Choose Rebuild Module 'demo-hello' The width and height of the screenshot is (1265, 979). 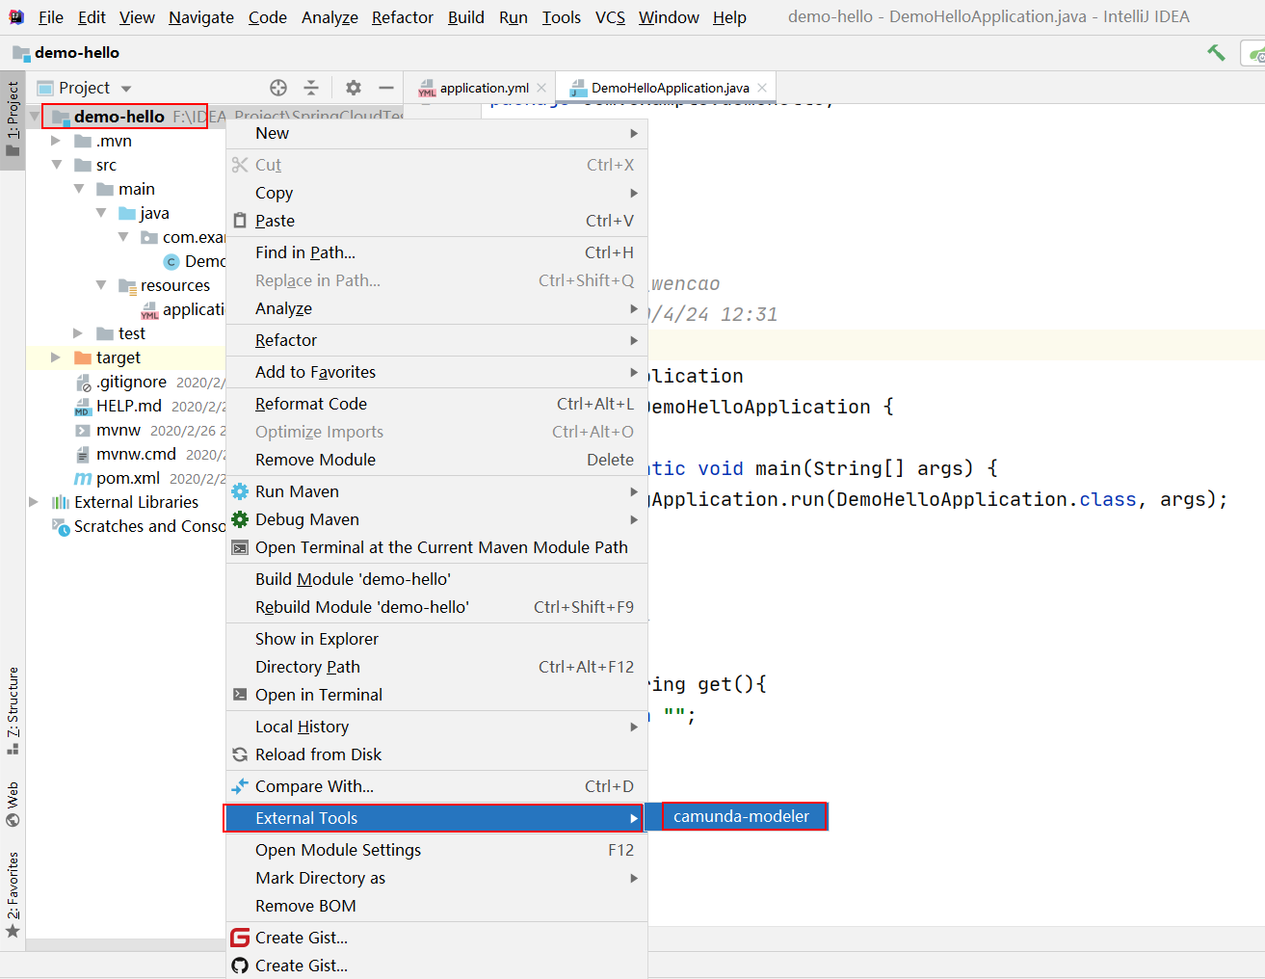tap(436, 607)
